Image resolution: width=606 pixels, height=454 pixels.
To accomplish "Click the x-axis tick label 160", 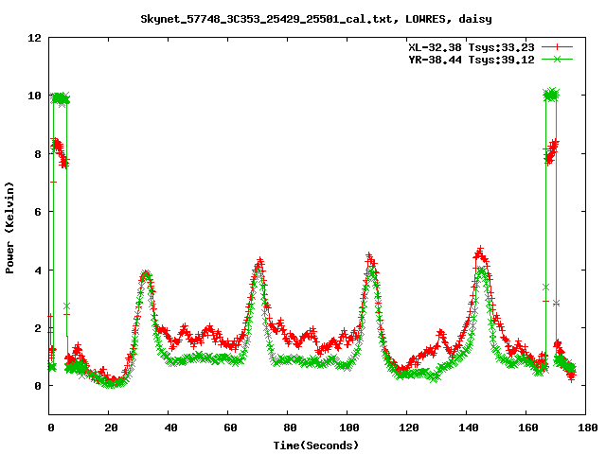I will click(x=528, y=428).
